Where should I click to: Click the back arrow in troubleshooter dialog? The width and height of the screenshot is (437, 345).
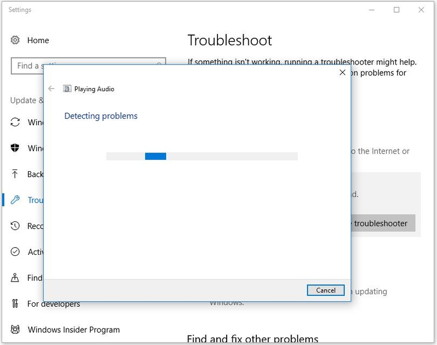point(51,89)
